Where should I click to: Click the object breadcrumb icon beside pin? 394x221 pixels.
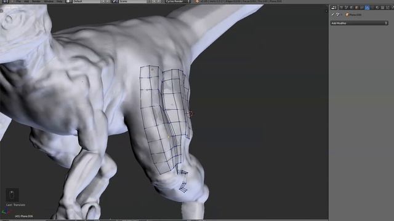point(338,15)
